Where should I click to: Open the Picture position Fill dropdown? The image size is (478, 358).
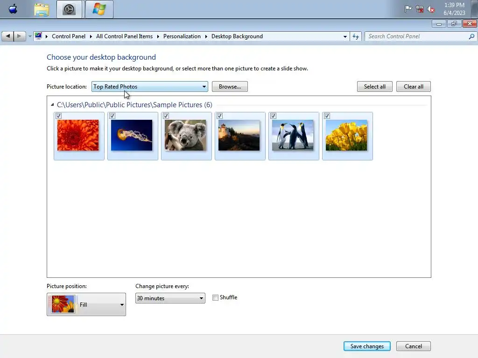click(x=86, y=304)
